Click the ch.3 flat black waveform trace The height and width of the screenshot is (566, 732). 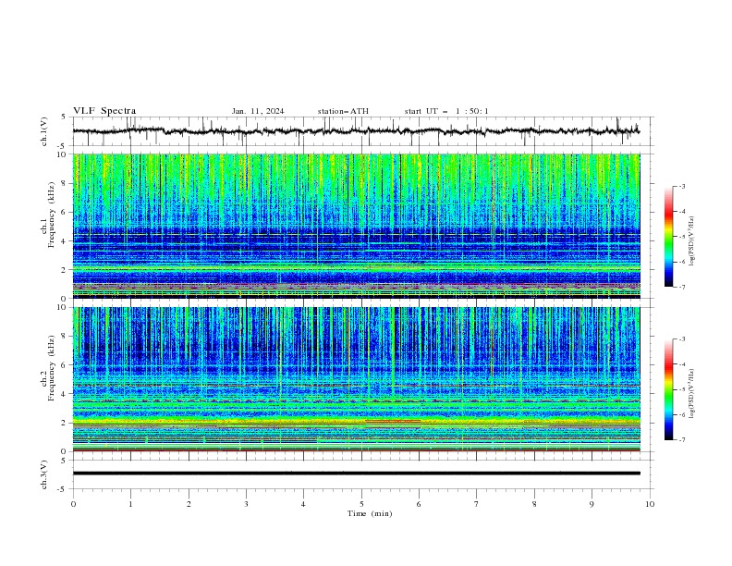(356, 474)
